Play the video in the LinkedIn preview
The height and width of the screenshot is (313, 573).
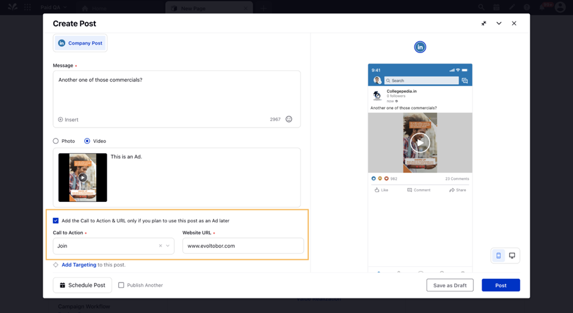coord(419,143)
